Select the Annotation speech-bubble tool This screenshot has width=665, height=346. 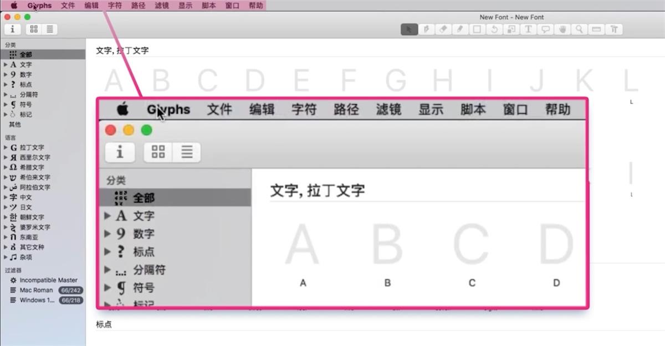[x=545, y=29]
